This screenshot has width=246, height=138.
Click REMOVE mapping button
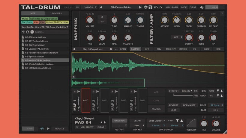(156, 109)
